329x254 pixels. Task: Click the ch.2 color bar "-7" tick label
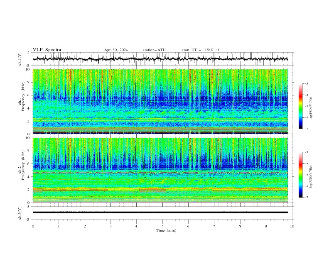pos(307,198)
